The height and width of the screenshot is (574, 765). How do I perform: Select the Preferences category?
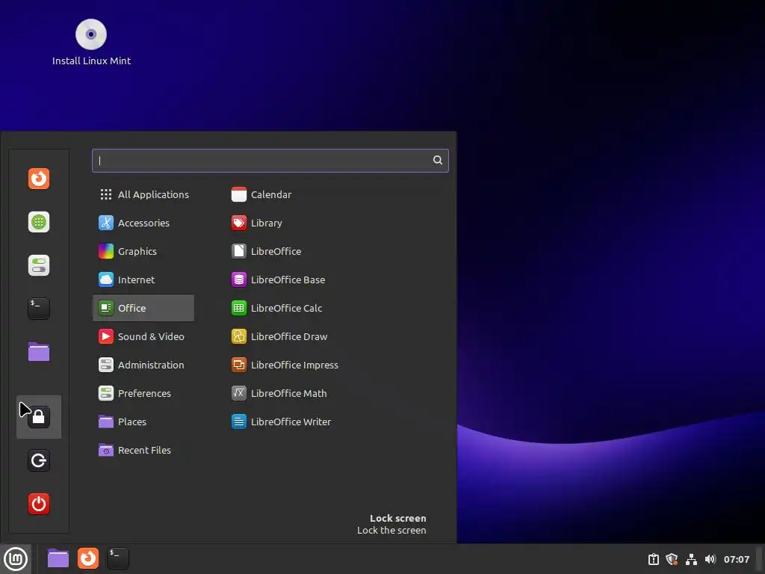[x=143, y=393]
